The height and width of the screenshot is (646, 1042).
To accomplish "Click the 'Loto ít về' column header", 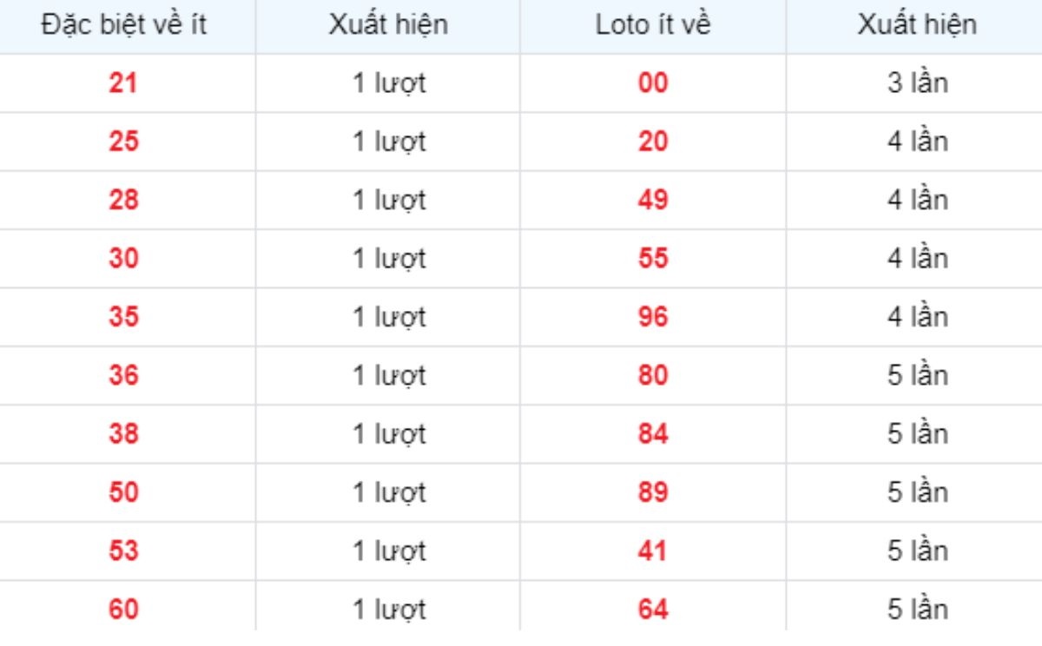I will tap(653, 25).
